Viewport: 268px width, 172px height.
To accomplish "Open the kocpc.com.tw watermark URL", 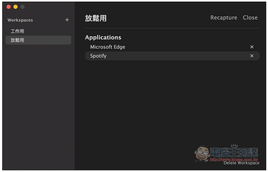I will (234, 159).
